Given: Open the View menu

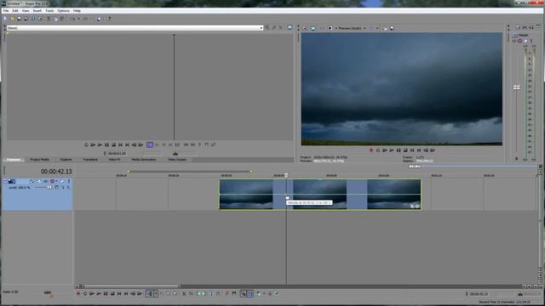Looking at the screenshot, I should [26, 11].
